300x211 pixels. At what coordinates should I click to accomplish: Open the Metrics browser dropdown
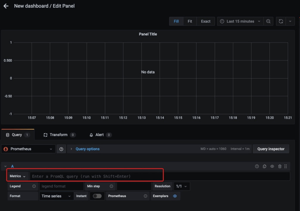(18, 176)
